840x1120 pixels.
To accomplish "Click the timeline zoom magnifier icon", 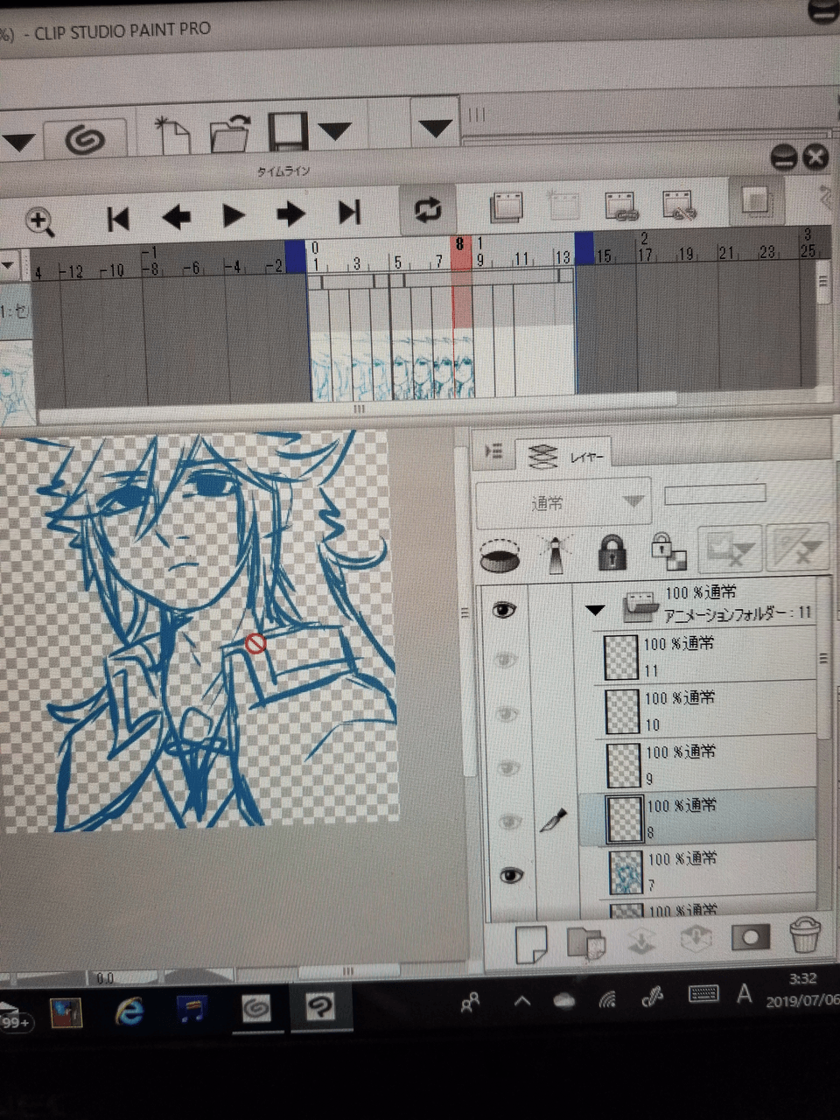I will point(40,220).
